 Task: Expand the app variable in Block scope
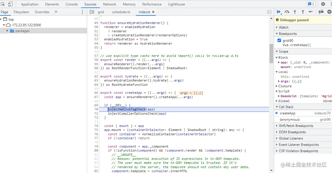point(279,62)
